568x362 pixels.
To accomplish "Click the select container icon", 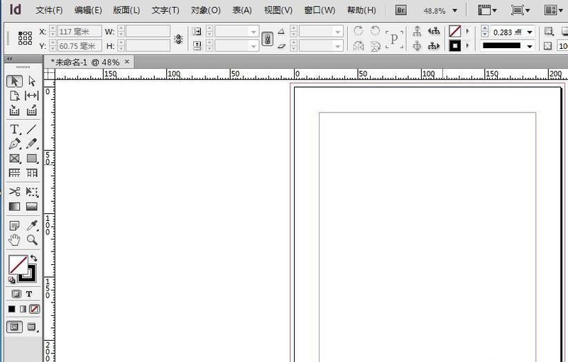I will (417, 31).
